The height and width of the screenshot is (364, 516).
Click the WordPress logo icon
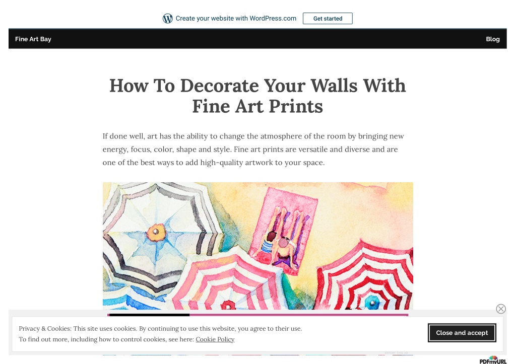tap(167, 19)
